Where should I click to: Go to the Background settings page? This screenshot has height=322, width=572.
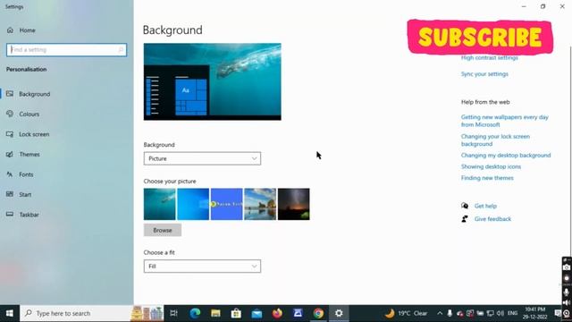(x=35, y=94)
